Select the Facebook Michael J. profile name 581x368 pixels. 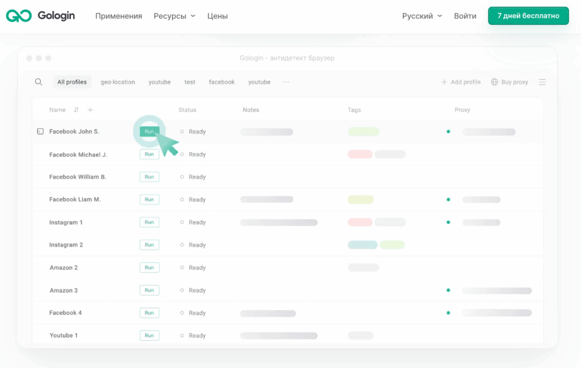click(x=78, y=154)
